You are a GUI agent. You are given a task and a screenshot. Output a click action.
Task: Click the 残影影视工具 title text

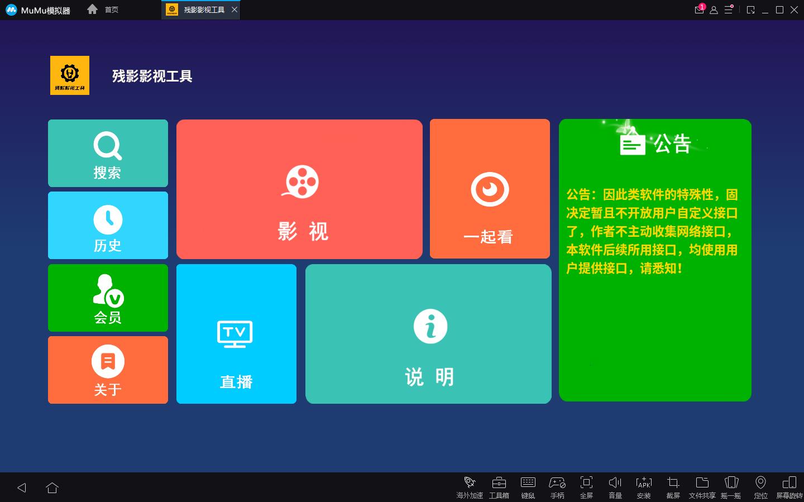(152, 76)
